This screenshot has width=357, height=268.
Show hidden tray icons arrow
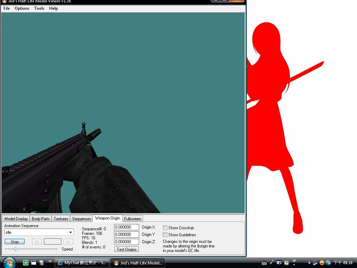(309, 263)
